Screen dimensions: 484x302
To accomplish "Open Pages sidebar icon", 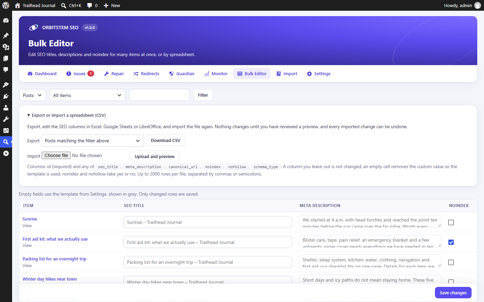I will pyautogui.click(x=6, y=58).
